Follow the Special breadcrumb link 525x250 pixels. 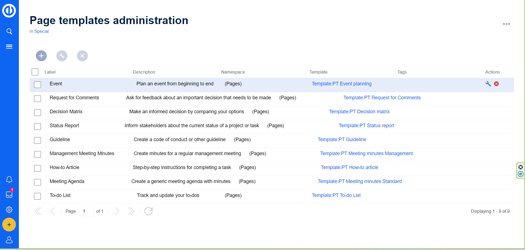(41, 31)
